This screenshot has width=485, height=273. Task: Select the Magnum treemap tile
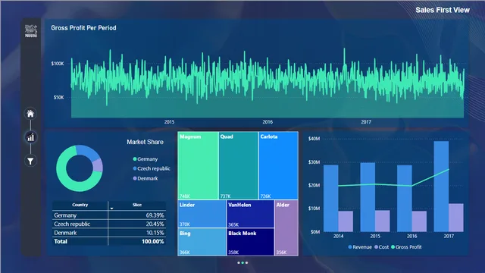click(198, 165)
